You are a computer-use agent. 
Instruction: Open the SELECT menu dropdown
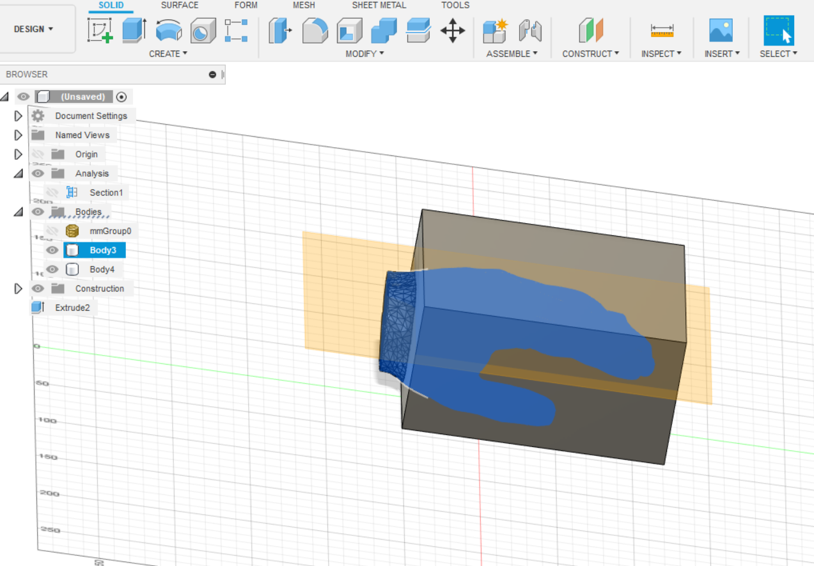778,54
